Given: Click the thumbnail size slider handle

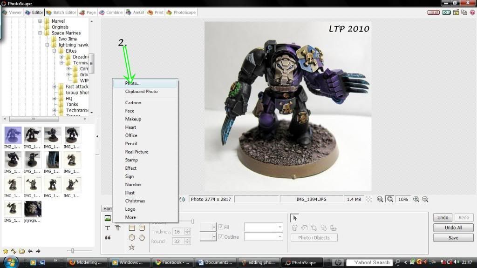Looking at the screenshot, I should pyautogui.click(x=72, y=251).
